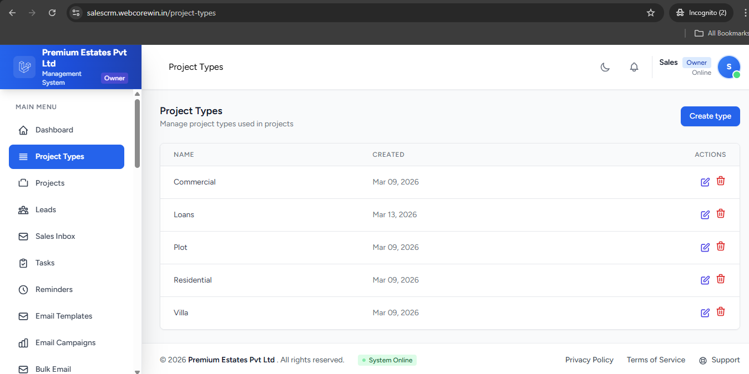
Task: Edit the Villa project type
Action: tap(705, 312)
